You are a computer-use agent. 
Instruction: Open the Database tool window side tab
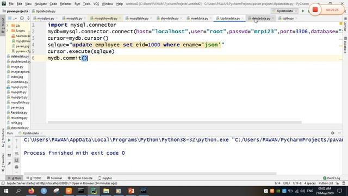[345, 46]
